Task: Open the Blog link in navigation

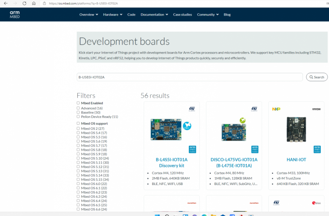Action: click(227, 14)
